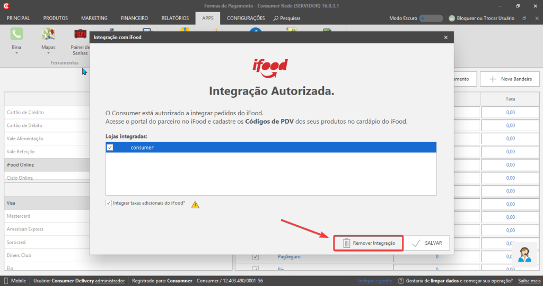Open the PRODUTOS tab
543x286 pixels.
(x=55, y=19)
